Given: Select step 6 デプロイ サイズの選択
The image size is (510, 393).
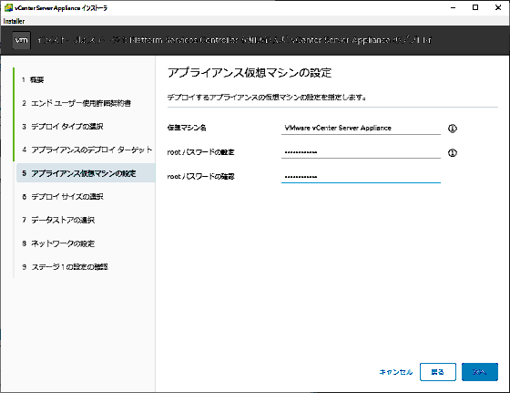Looking at the screenshot, I should tap(63, 197).
